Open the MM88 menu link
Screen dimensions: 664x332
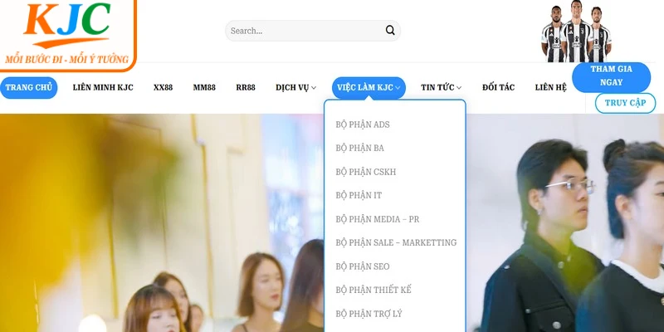[204, 88]
